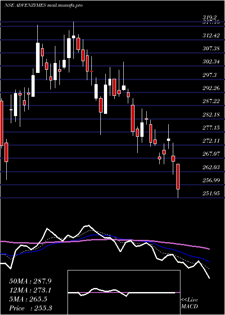Click the 287.22 price level label

[x=211, y=101]
